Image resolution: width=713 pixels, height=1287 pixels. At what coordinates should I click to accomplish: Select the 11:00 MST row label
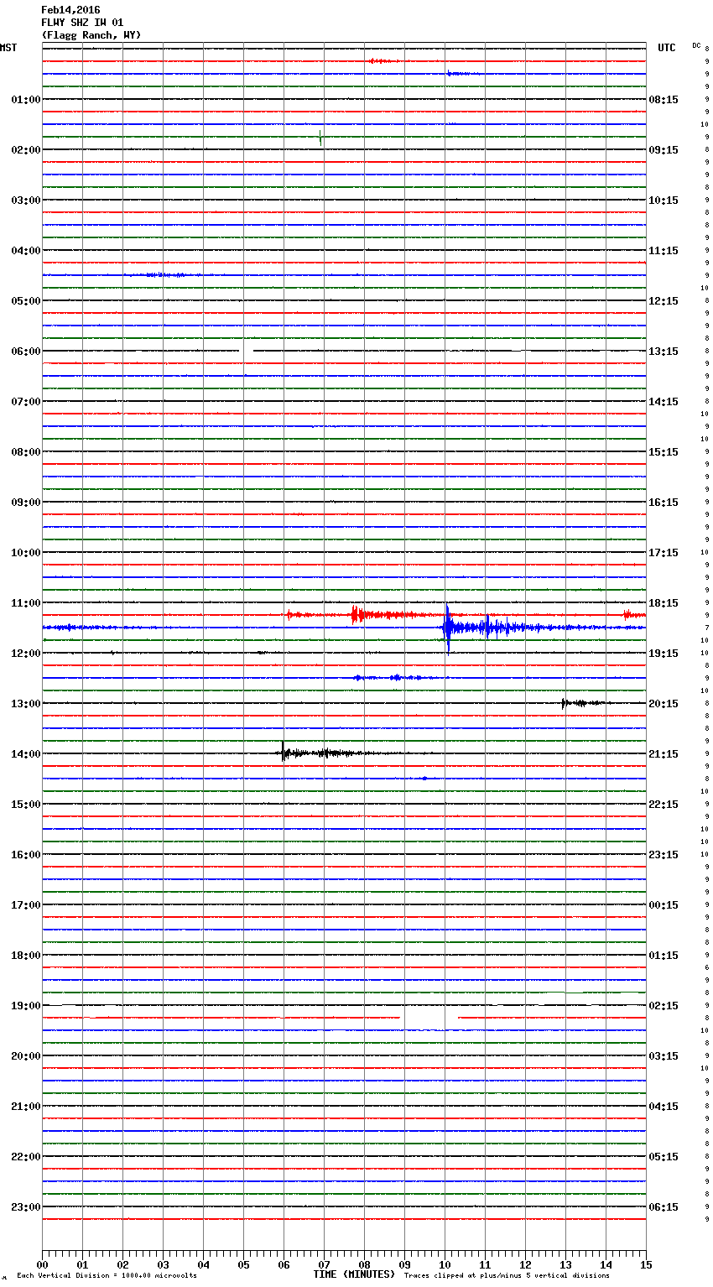[26, 603]
